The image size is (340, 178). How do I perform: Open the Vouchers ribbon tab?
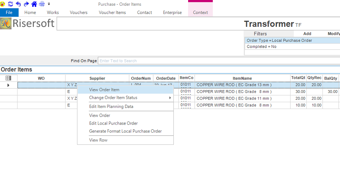click(x=79, y=12)
